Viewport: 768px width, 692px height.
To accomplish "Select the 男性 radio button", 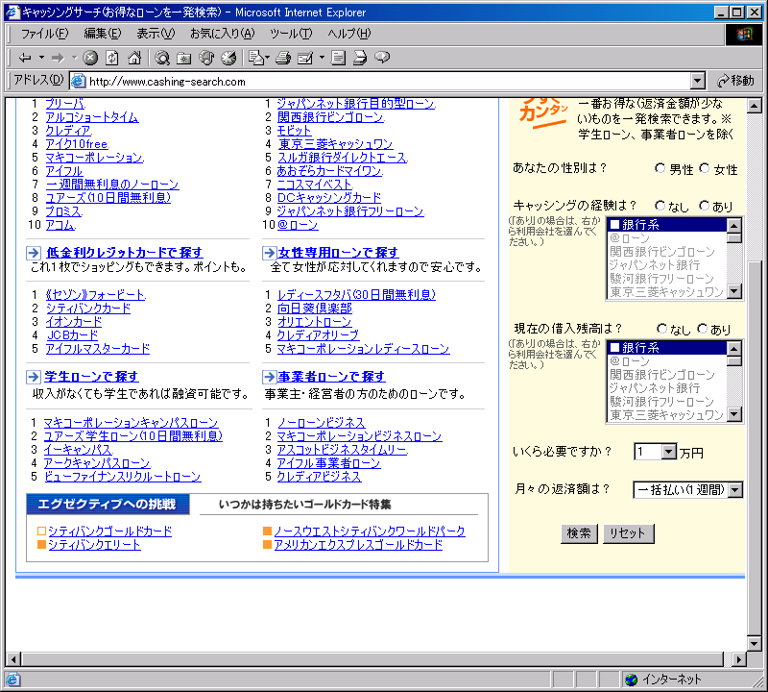I will pyautogui.click(x=660, y=169).
